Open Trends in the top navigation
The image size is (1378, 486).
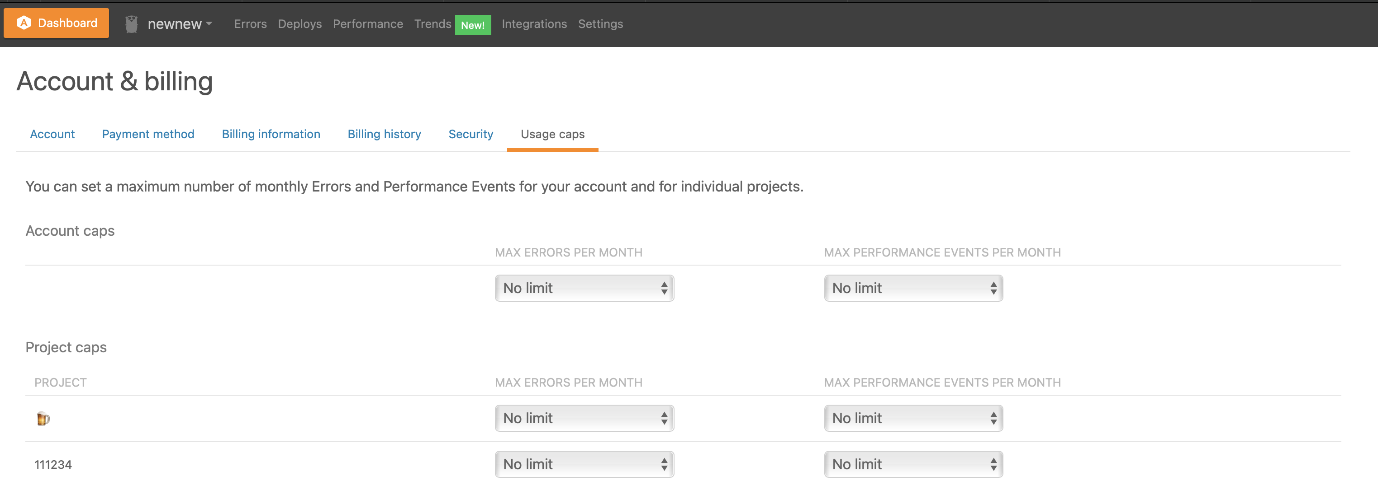click(x=433, y=24)
